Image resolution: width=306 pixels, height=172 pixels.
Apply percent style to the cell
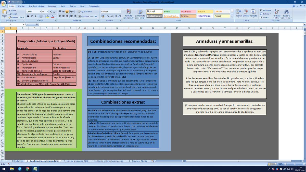[x=108, y=16]
